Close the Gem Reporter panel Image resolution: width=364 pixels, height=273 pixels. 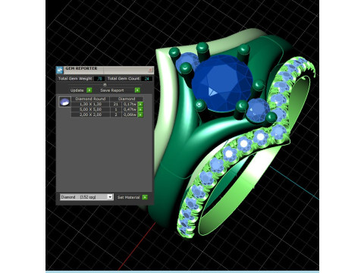[150, 70]
